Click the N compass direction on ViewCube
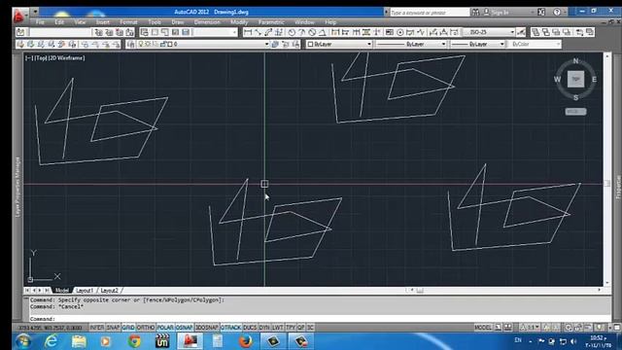The width and height of the screenshot is (622, 350). click(575, 61)
